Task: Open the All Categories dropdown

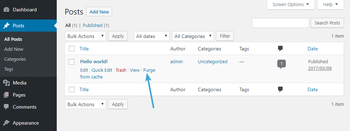Action: (x=193, y=36)
